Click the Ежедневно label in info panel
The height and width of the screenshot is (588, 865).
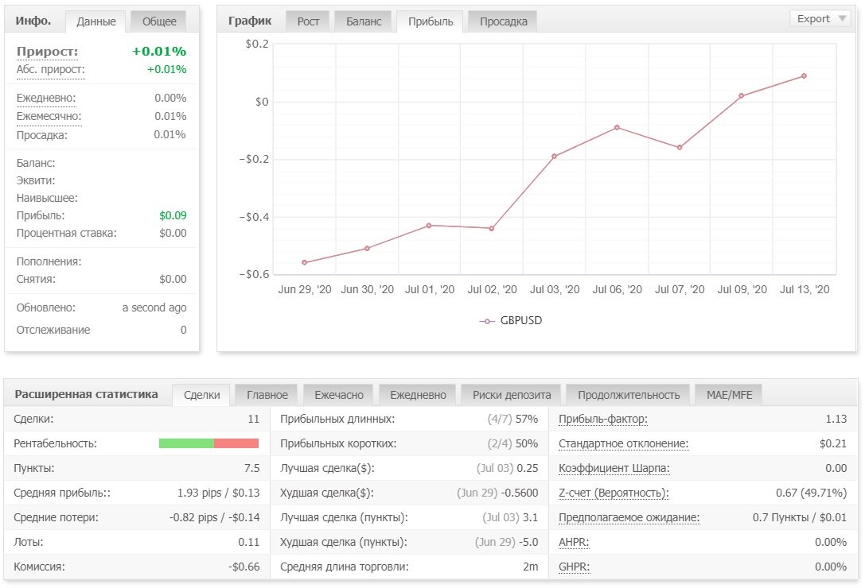[x=46, y=98]
